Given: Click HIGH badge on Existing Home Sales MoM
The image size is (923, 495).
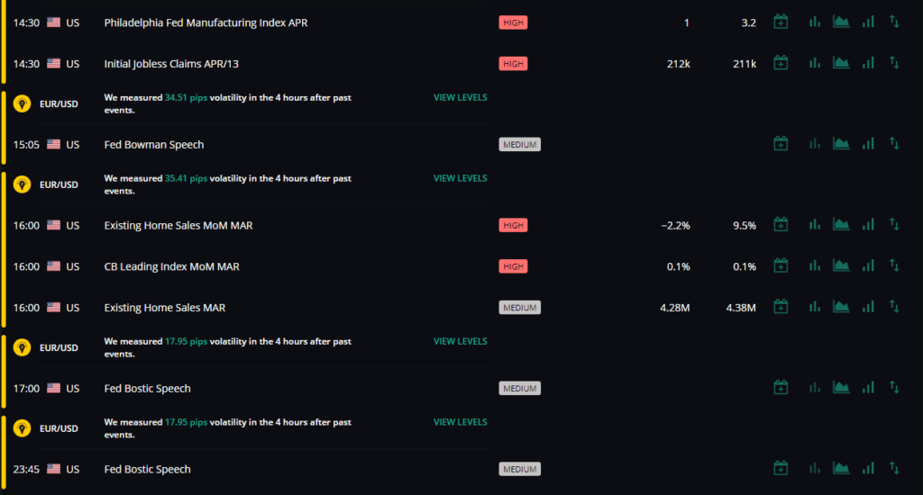Looking at the screenshot, I should coord(513,225).
